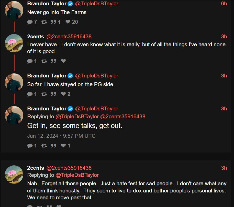This screenshot has height=207, width=234.
Task: Click the 2cents avatar on 'Nah. Forget' reply
Action: (x=14, y=175)
